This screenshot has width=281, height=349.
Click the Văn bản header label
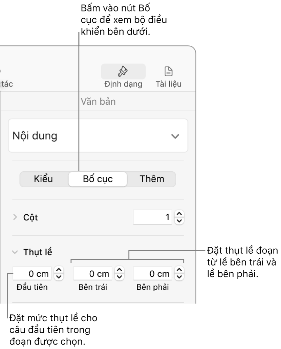pos(98,101)
